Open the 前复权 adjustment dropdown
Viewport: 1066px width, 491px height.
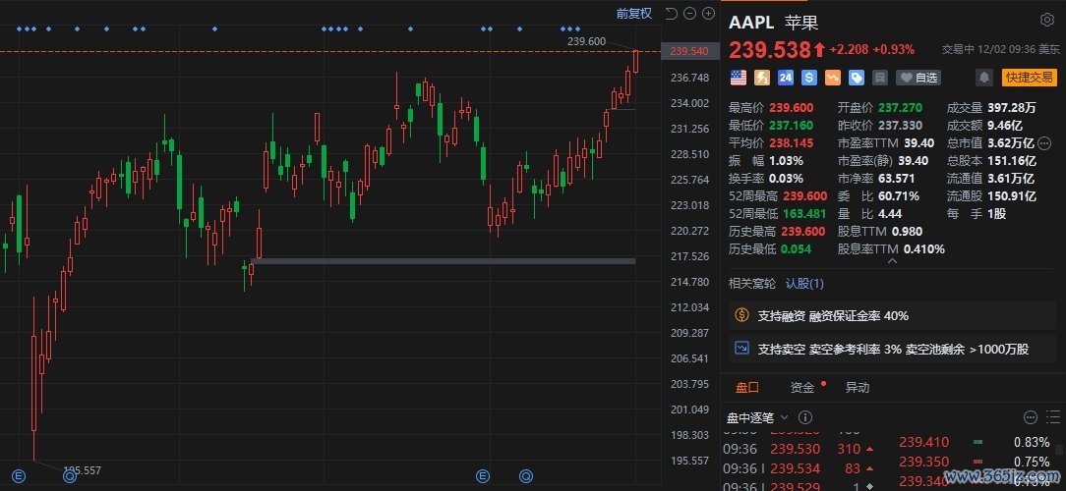coord(634,13)
